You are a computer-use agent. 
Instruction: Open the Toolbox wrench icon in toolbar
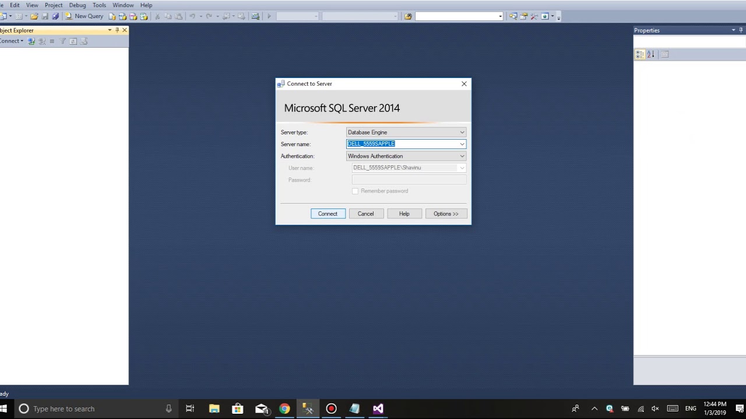tap(534, 16)
